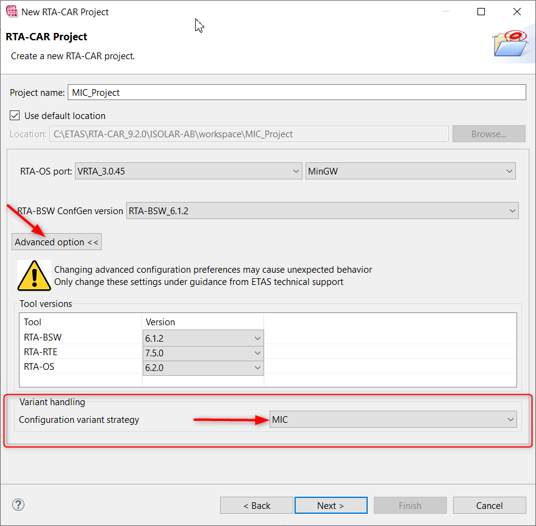Minimize the New RTA-CAR Project window
The height and width of the screenshot is (526, 536).
pos(445,12)
